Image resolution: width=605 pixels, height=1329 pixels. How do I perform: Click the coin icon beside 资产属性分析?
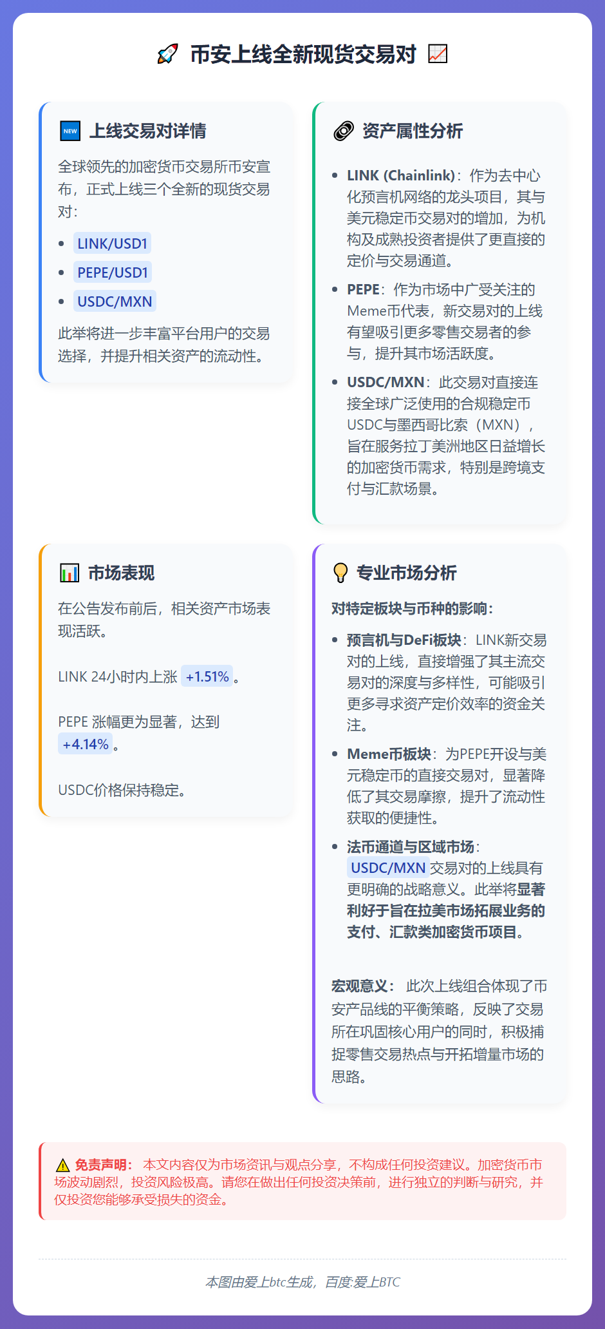click(x=344, y=131)
